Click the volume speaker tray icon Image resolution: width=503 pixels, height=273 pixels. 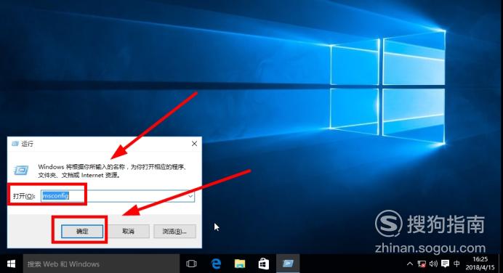(x=433, y=264)
